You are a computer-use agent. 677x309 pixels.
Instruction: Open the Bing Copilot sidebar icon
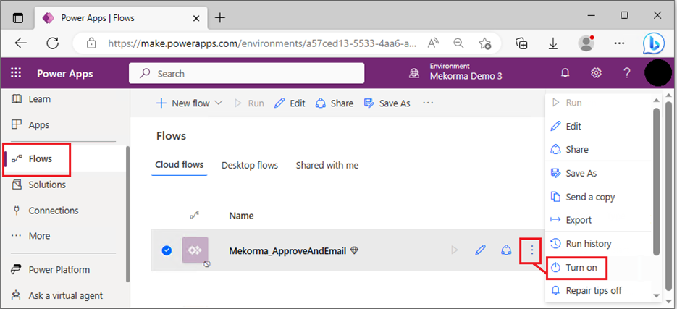[653, 43]
